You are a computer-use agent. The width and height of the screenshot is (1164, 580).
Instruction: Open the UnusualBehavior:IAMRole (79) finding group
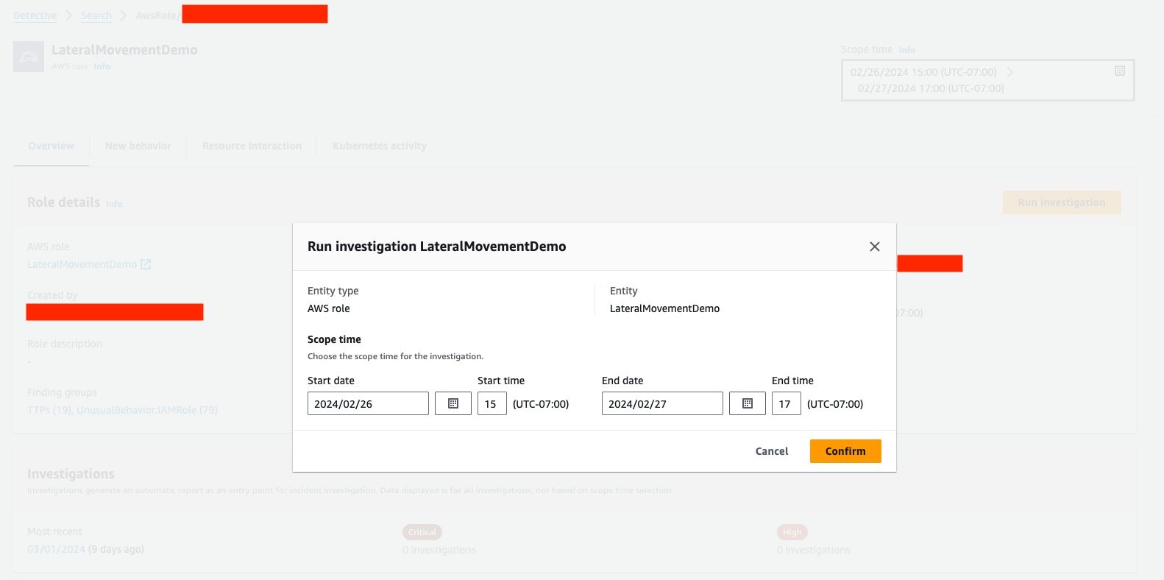coord(147,410)
